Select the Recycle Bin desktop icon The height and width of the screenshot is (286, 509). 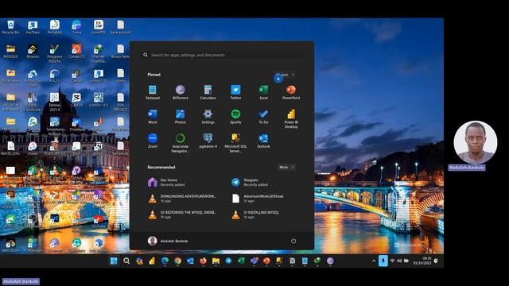pyautogui.click(x=10, y=27)
